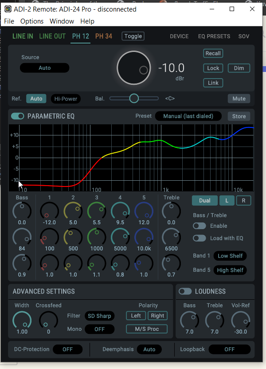This screenshot has height=369, width=266.
Task: Click band 4 gain knob showing 9.5
Action: [x=120, y=211]
